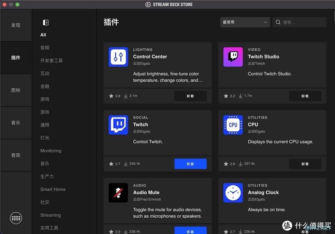
Task: Select the 音乐 category in sidebar list
Action: coord(45,163)
